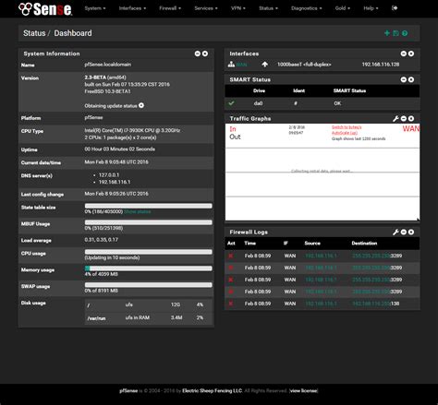The width and height of the screenshot is (438, 405).
Task: Open Firewall Logs wrench settings
Action: click(395, 232)
